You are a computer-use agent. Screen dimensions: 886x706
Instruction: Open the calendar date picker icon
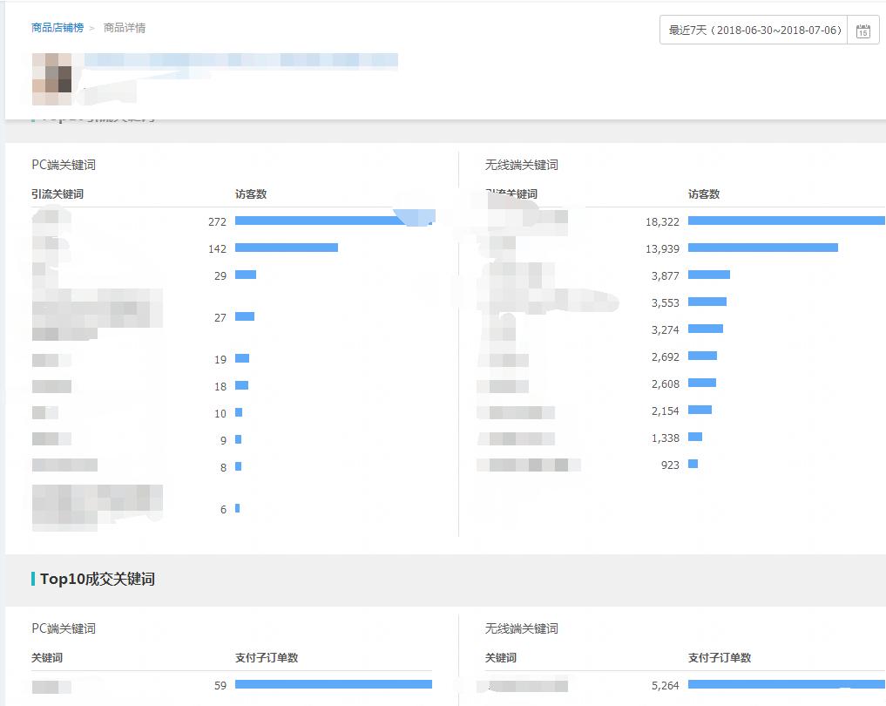tap(863, 30)
